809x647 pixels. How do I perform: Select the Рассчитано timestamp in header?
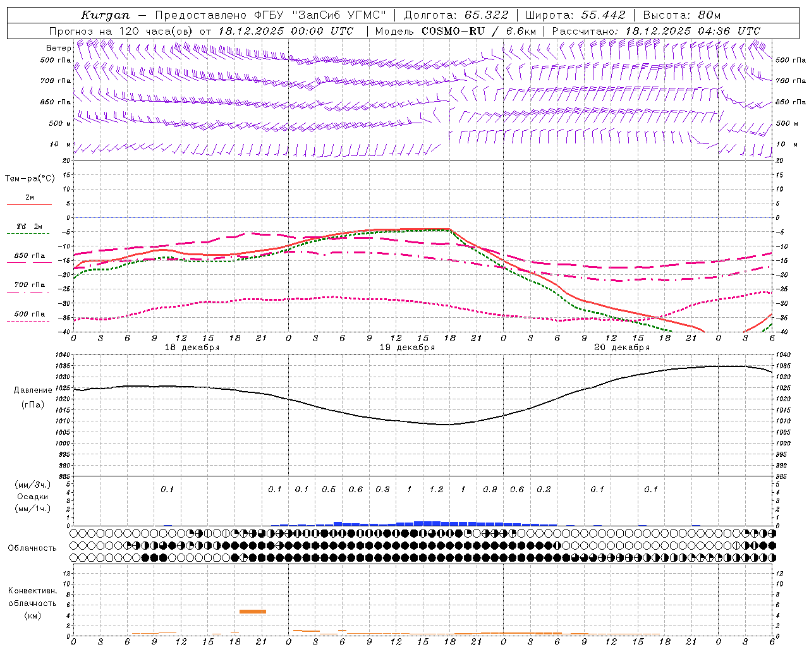[655, 31]
